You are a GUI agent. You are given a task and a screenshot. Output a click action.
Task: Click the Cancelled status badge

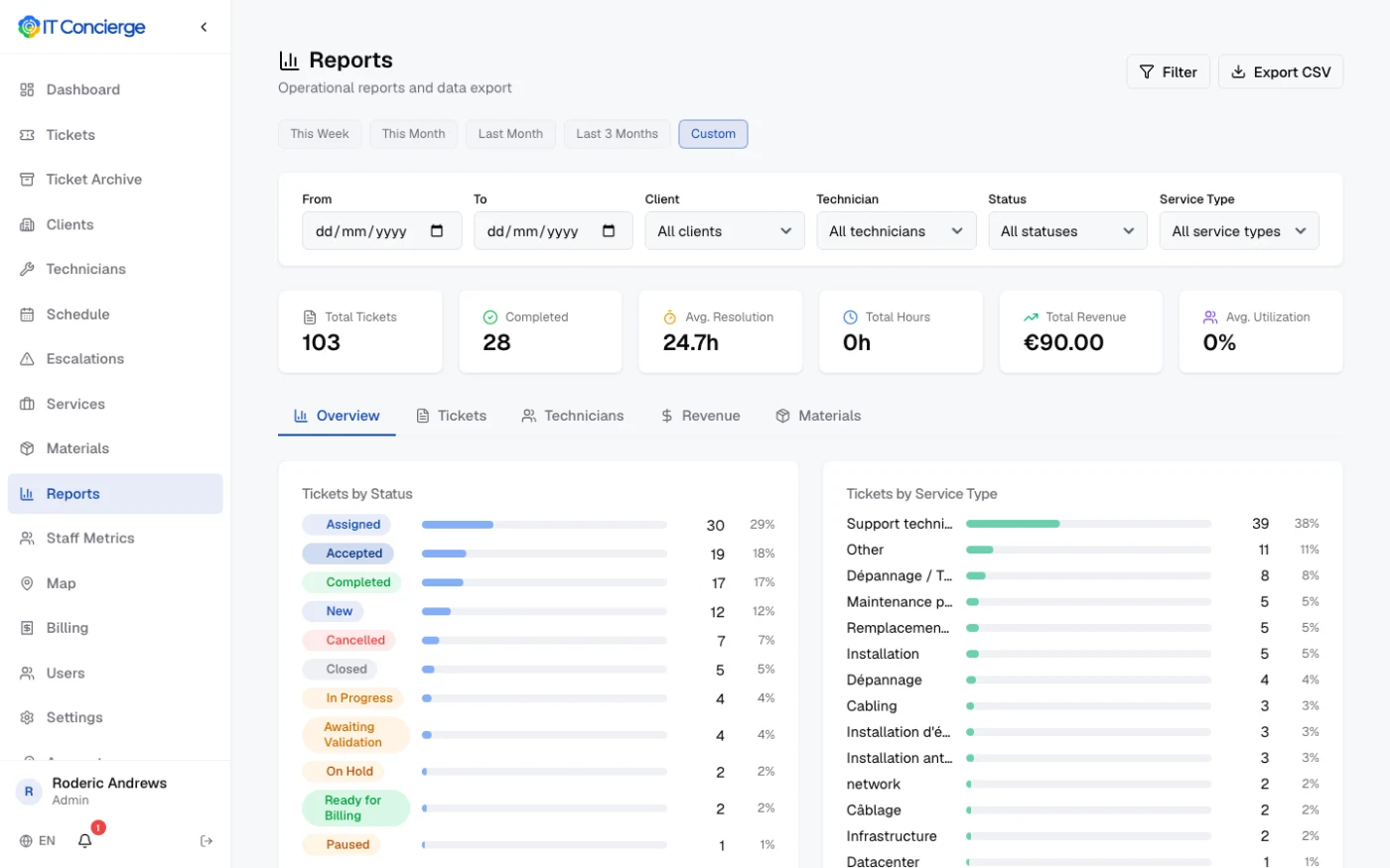(x=348, y=640)
